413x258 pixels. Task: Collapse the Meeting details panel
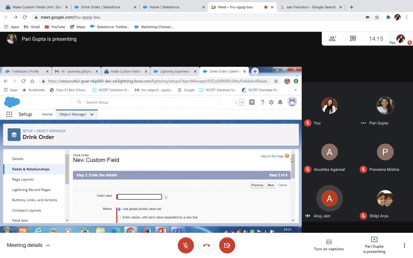coord(48,245)
